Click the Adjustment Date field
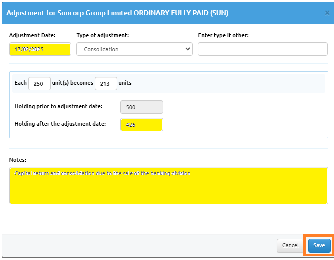334x260 pixels. click(40, 49)
